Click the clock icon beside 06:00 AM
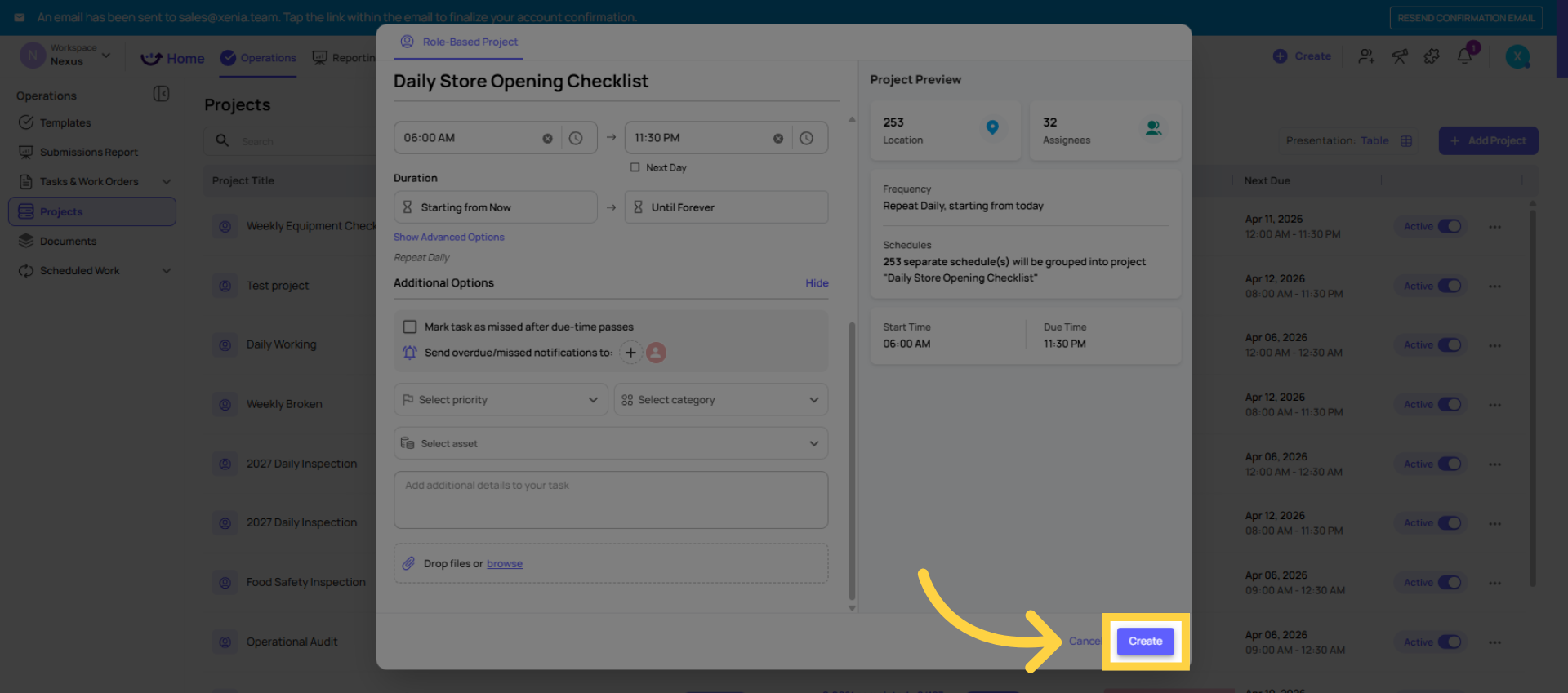 pyautogui.click(x=576, y=138)
